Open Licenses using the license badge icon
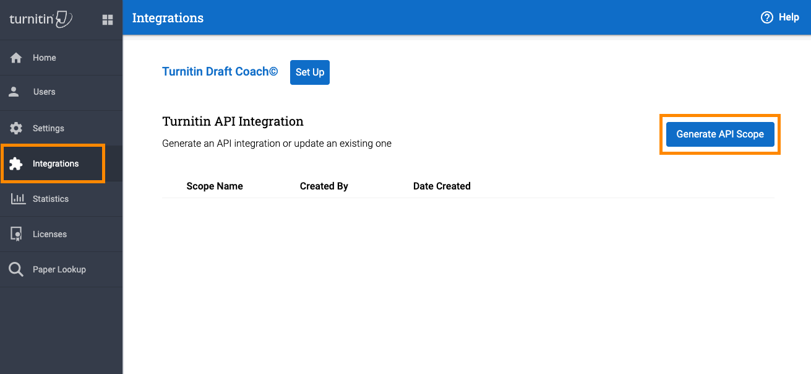This screenshot has width=811, height=374. [15, 233]
